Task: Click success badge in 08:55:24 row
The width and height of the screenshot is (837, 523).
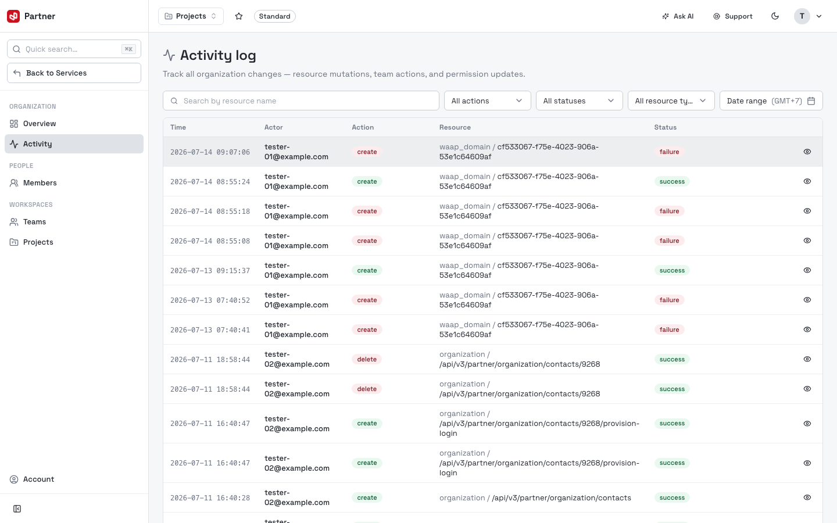Action: tap(672, 181)
